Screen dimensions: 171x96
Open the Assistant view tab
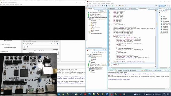[x=90, y=50]
